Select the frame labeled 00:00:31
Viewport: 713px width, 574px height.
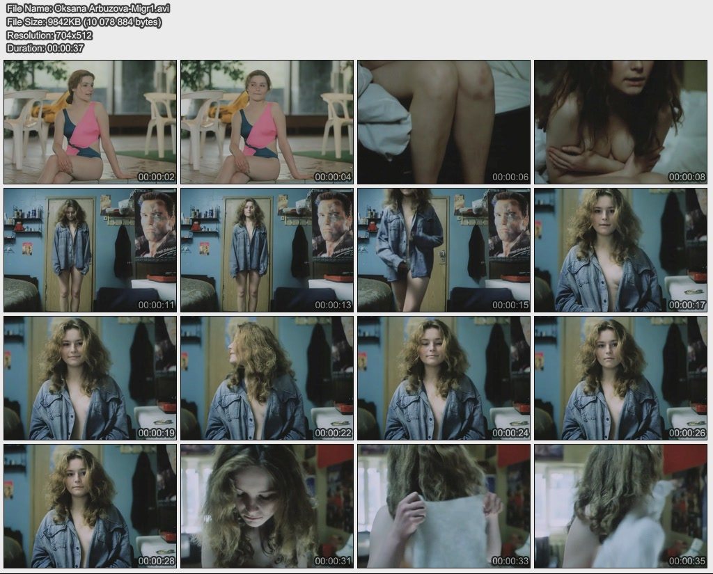(x=267, y=507)
